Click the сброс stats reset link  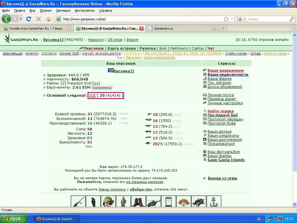(89, 146)
